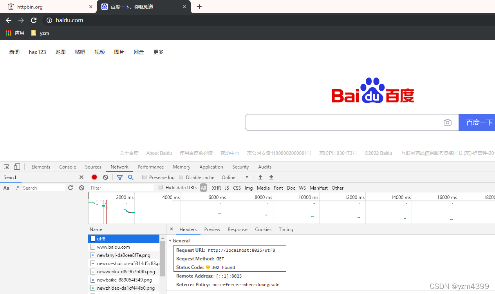Filter network requests by JS

pyautogui.click(x=227, y=188)
